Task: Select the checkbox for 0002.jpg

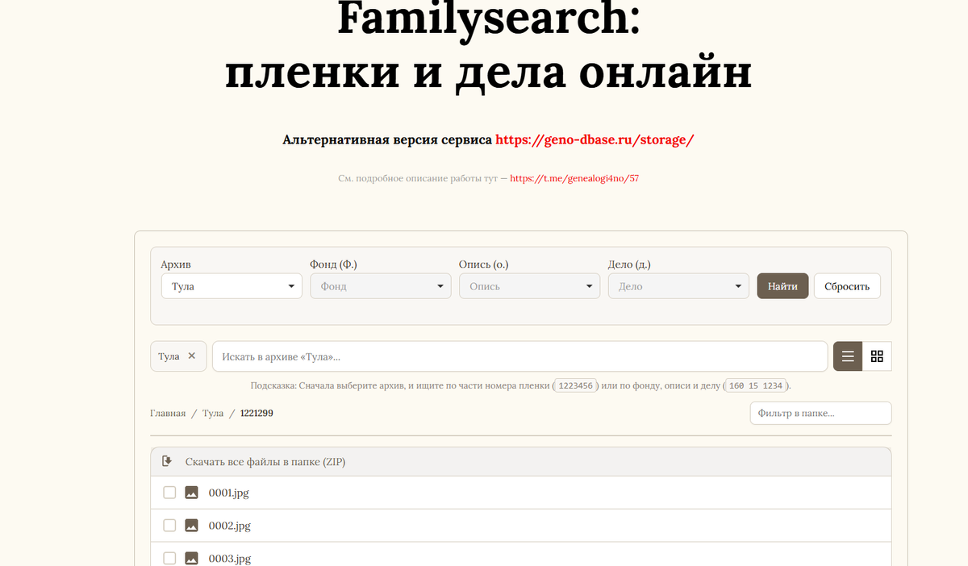Action: point(169,524)
